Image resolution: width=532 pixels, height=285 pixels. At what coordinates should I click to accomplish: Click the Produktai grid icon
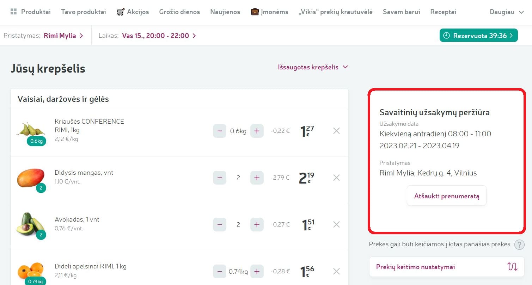[14, 12]
